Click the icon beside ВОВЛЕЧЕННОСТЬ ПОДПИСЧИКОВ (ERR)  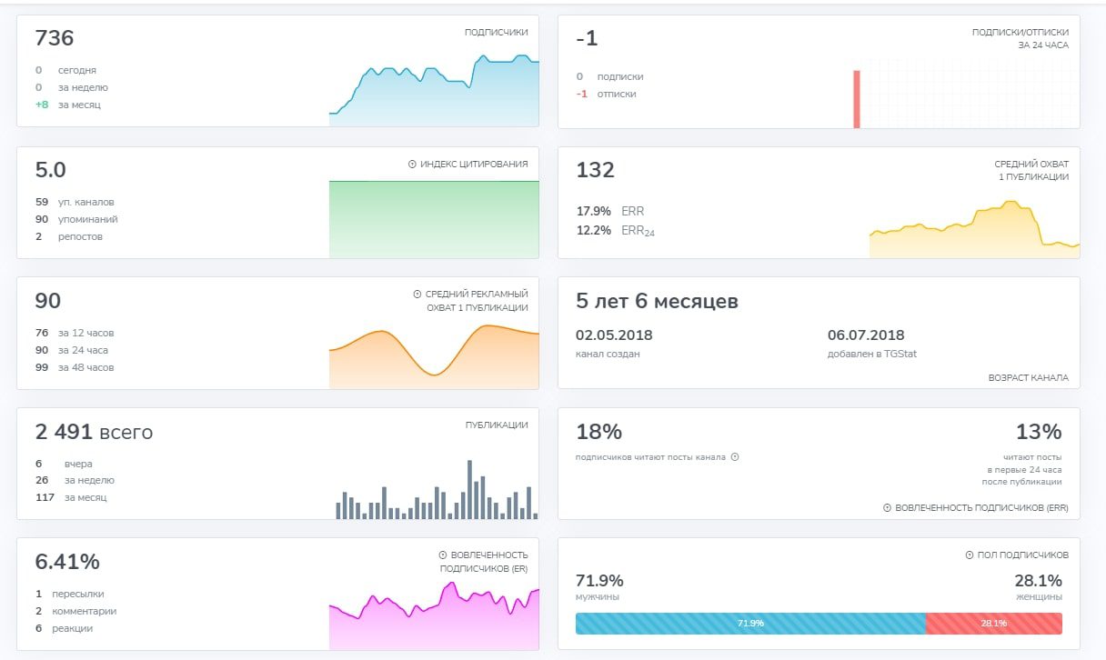(887, 507)
